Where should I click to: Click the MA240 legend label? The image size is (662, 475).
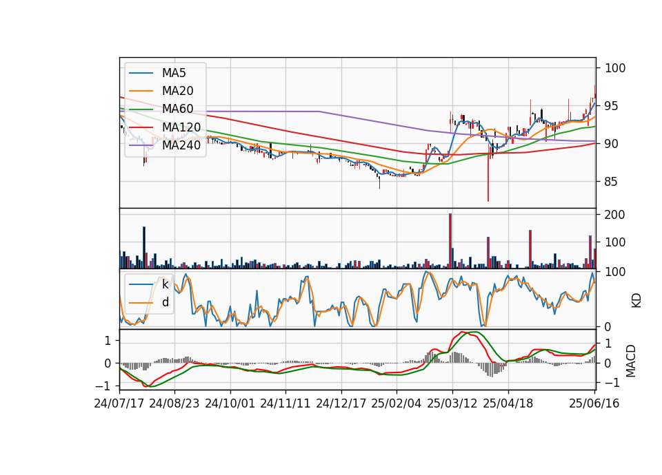pos(181,145)
